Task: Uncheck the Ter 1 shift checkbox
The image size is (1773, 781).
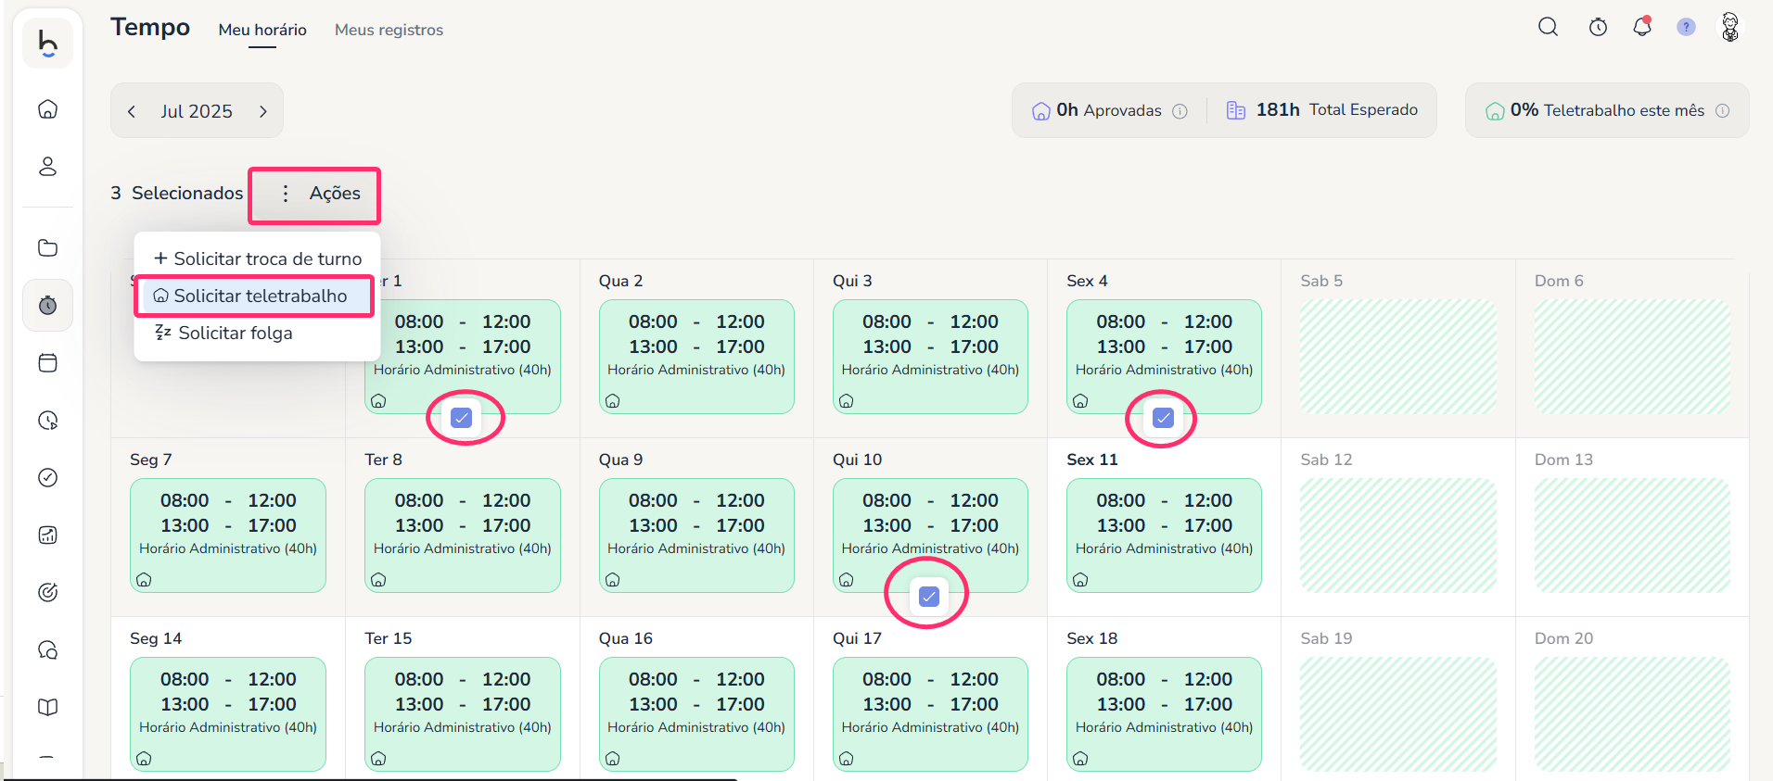Action: [x=462, y=418]
